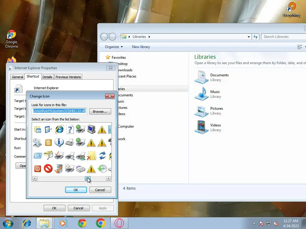Open the recent pages dropdown near forward button
The width and height of the screenshot is (306, 229).
118,37
